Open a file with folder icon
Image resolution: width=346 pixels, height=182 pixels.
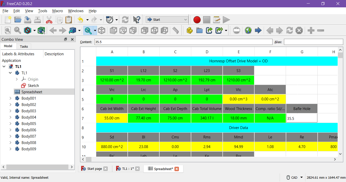pos(18,20)
